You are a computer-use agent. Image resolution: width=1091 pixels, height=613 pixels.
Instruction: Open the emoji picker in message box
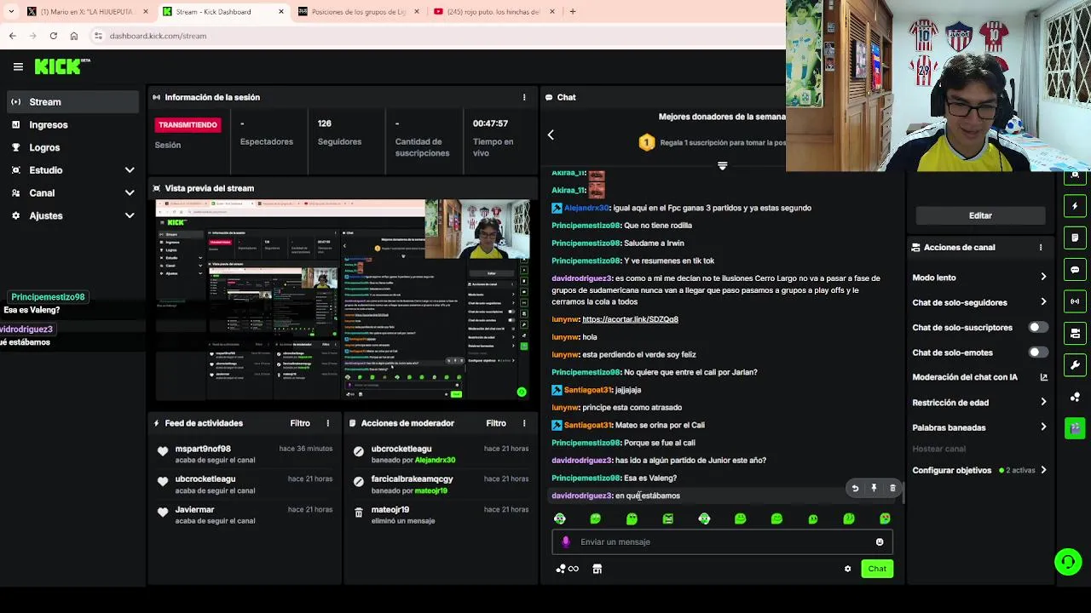[x=880, y=542]
